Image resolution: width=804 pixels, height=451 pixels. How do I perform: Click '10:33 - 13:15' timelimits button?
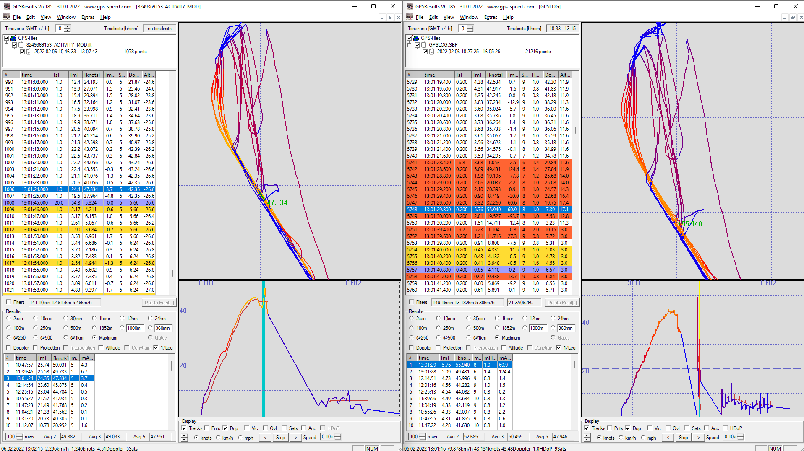pos(562,29)
